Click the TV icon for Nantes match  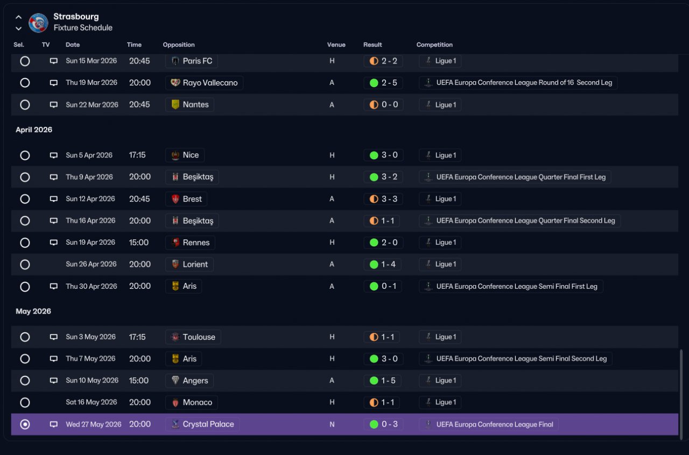[x=53, y=105]
